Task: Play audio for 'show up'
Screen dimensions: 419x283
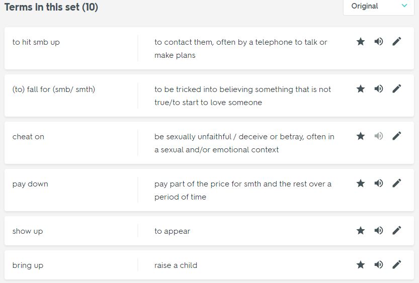Action: point(379,230)
